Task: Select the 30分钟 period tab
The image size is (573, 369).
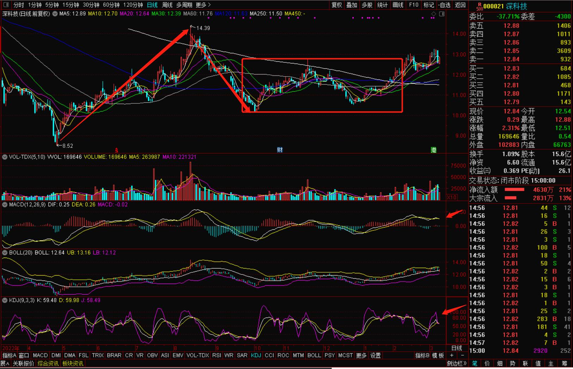Action: pos(91,5)
